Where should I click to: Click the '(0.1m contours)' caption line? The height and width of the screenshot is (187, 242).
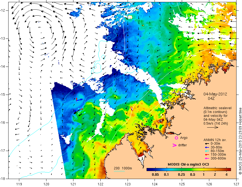(x=215, y=112)
